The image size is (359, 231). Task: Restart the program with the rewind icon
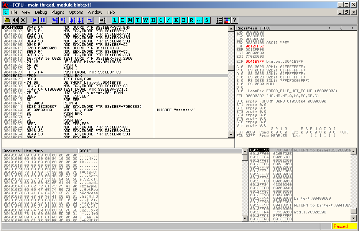(x=15, y=20)
